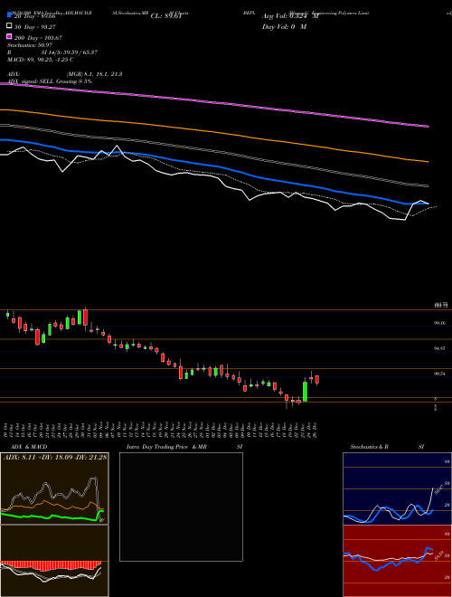Open the empty Intra Day Trading Price panel
The height and width of the screenshot is (597, 452).
tap(181, 507)
